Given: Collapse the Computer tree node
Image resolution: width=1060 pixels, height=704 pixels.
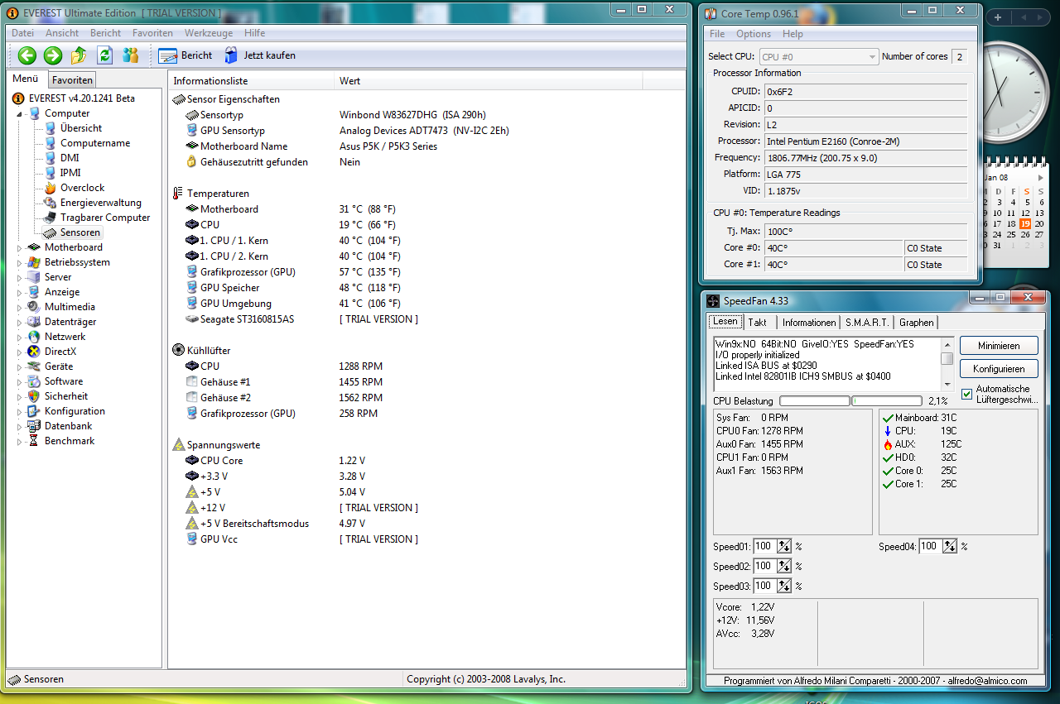Looking at the screenshot, I should [20, 113].
